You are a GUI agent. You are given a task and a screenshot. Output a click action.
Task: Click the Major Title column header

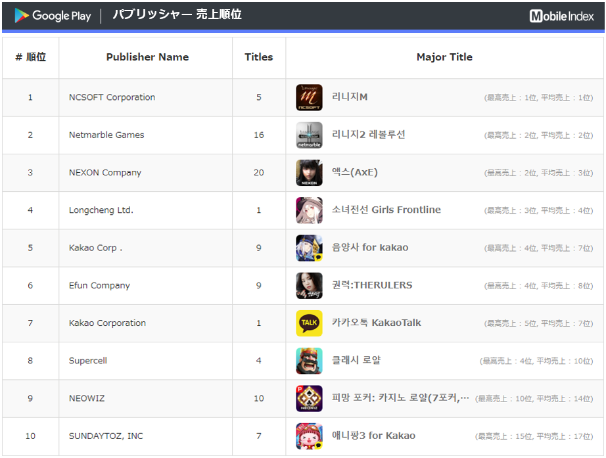click(444, 57)
